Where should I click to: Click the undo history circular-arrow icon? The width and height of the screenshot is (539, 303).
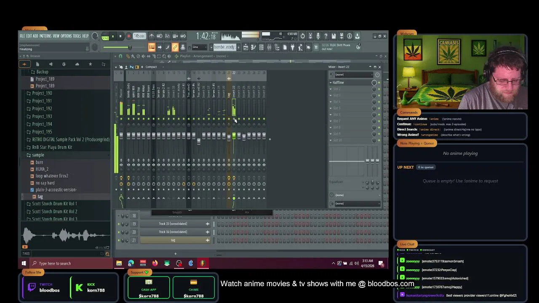click(x=302, y=36)
